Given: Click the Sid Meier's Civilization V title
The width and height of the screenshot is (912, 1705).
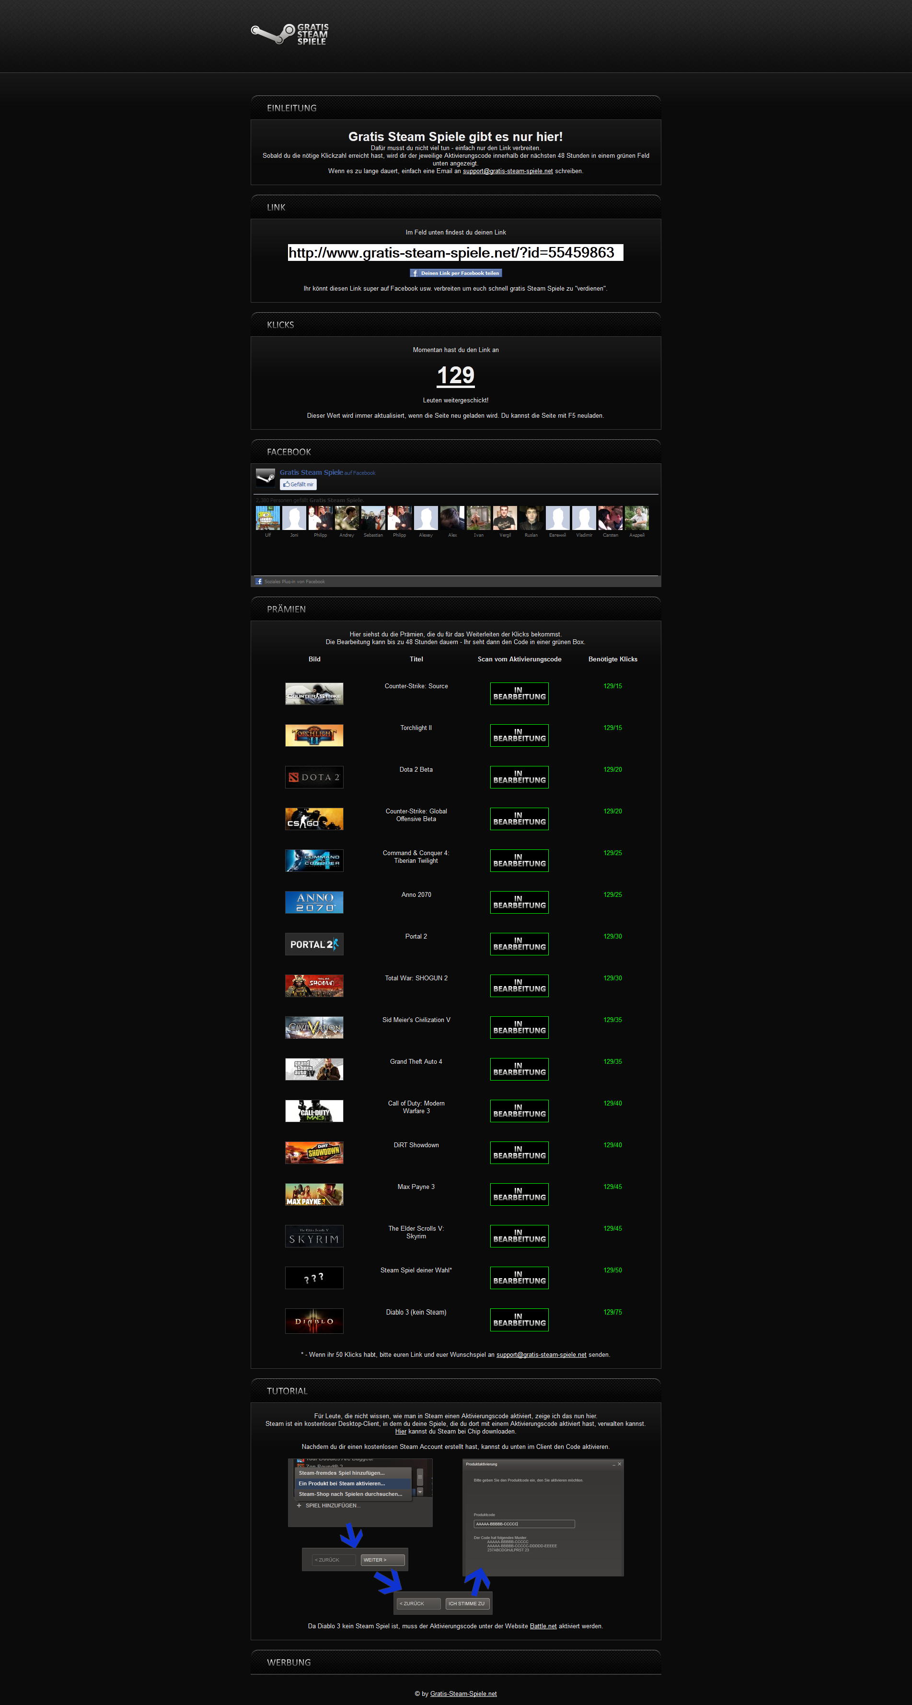Looking at the screenshot, I should (416, 1020).
